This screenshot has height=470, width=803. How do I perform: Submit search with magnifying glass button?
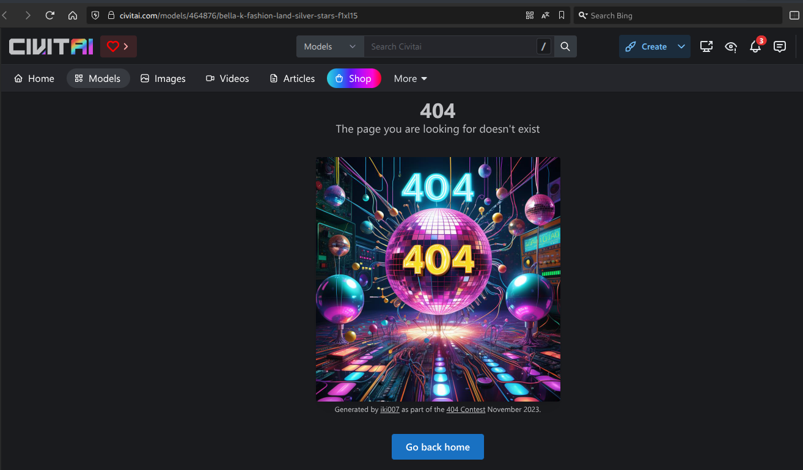coord(565,46)
